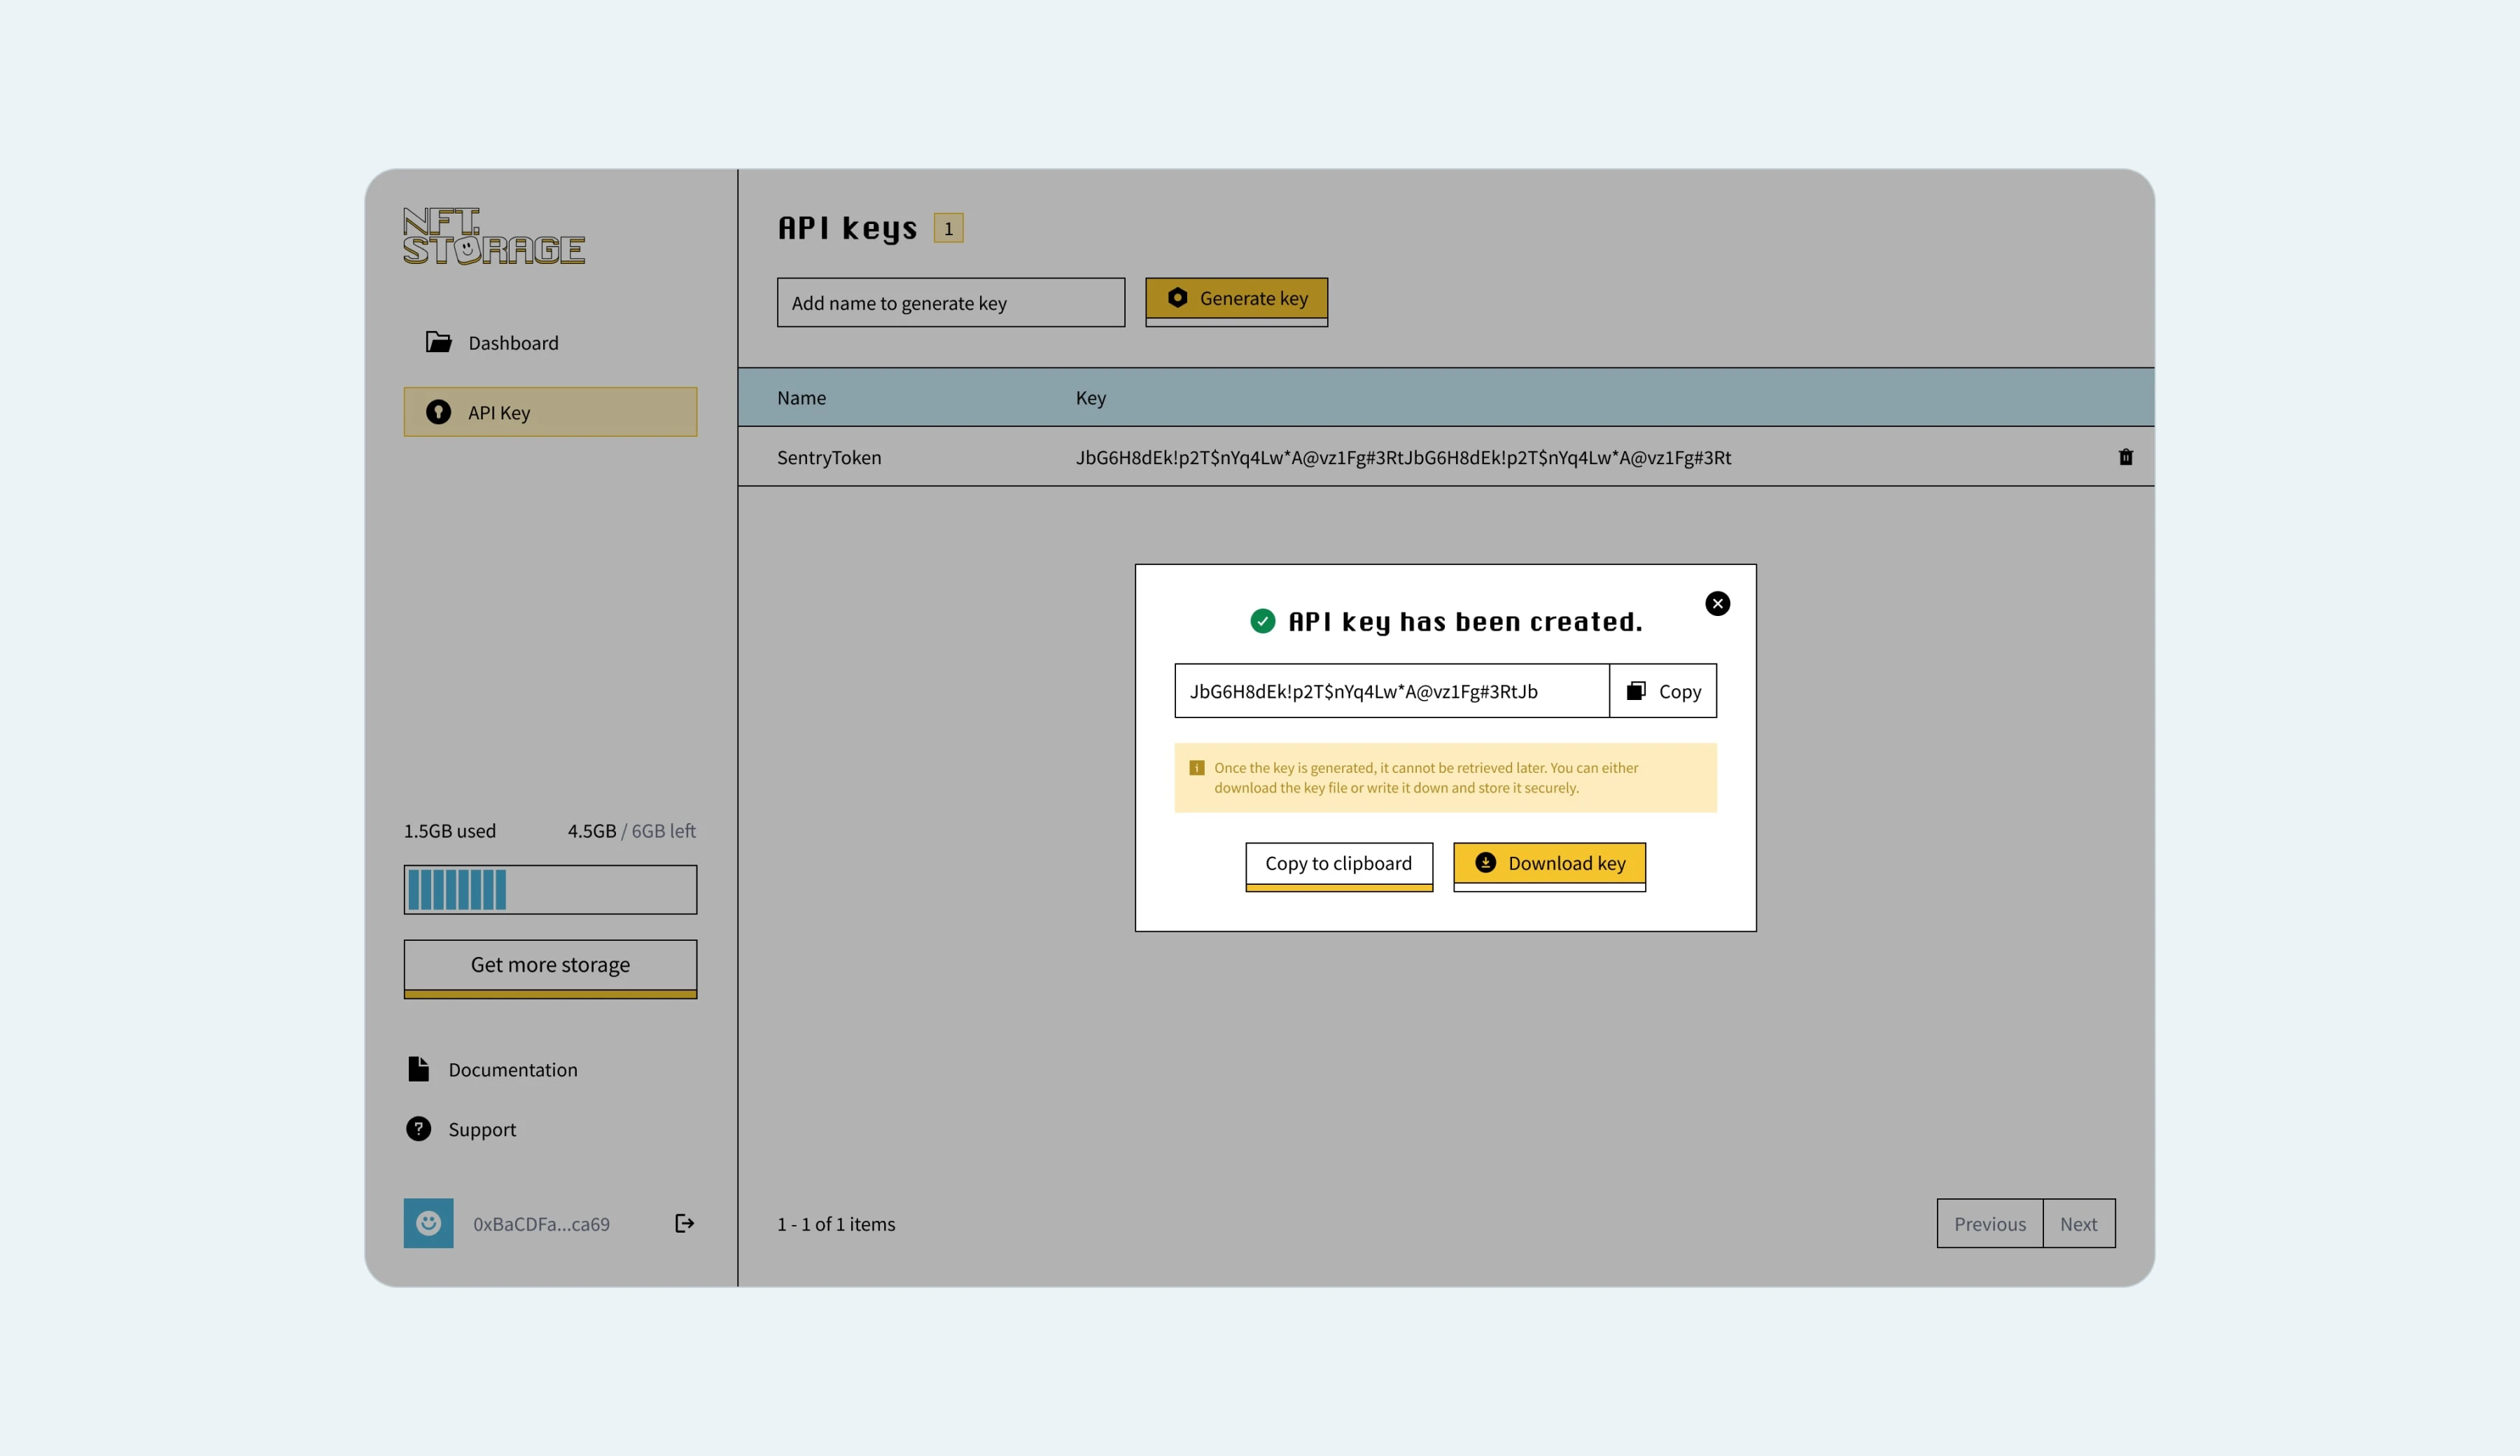
Task: Click the Support question mark icon
Action: coord(419,1129)
